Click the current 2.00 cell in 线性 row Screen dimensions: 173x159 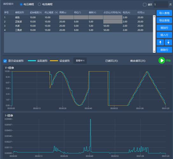coord(125,17)
